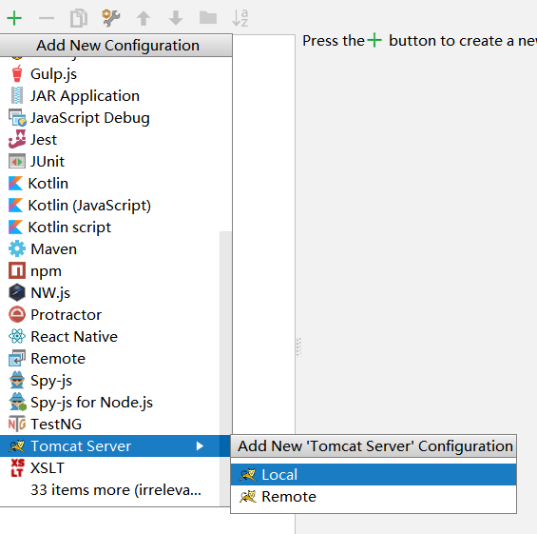Click the panel splitter grip handle
Viewport: 537px width, 534px height.
(298, 346)
